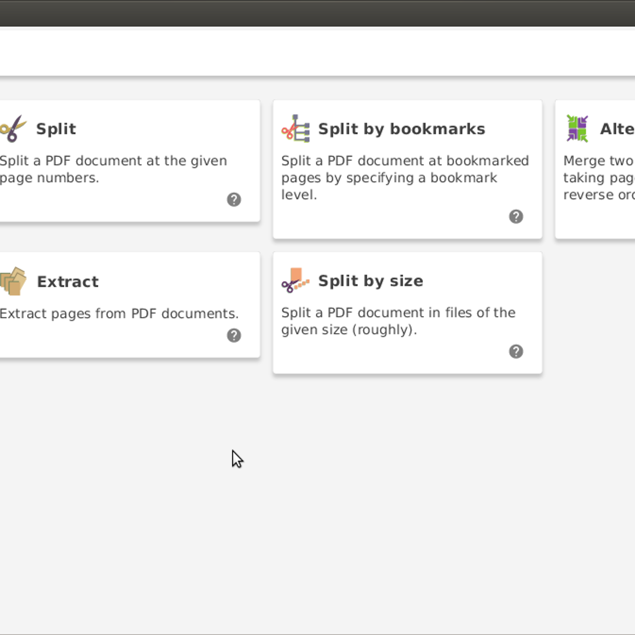
Task: Click the 'Merge two' description on Alternate card
Action: point(598,161)
